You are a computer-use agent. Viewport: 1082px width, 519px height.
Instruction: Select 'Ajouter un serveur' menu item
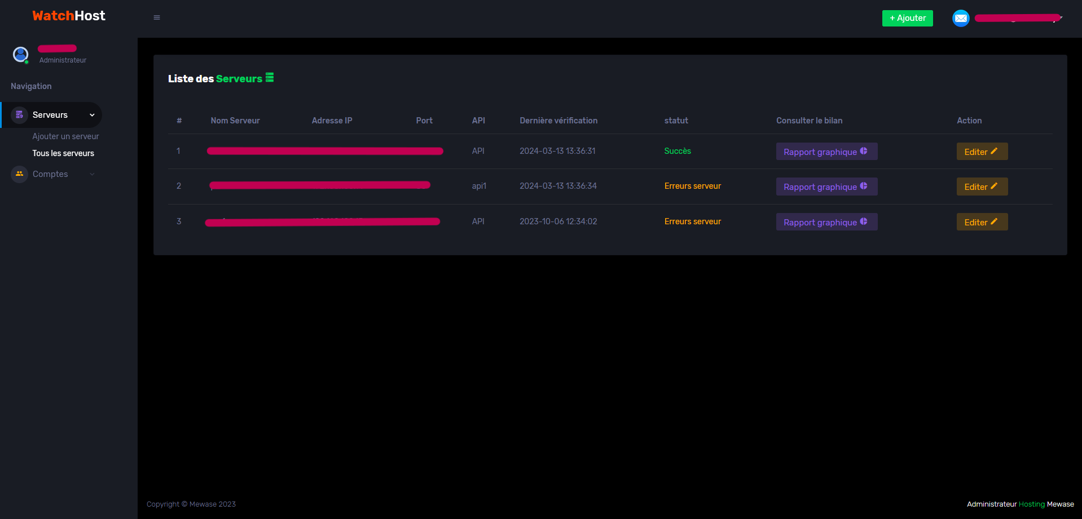[x=65, y=136]
